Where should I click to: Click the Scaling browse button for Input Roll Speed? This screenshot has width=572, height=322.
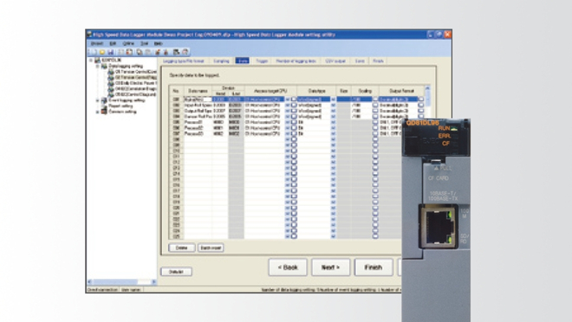[375, 105]
